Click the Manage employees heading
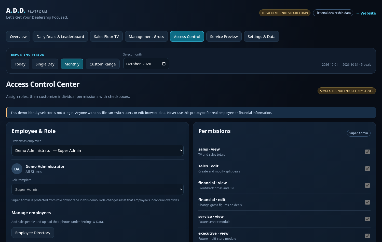382x242 pixels. pyautogui.click(x=31, y=213)
